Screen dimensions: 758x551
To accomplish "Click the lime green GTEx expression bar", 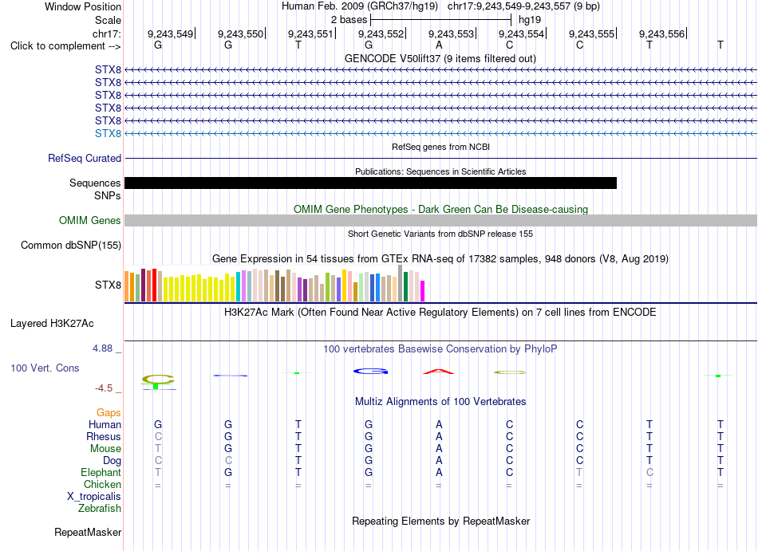I will tap(328, 287).
